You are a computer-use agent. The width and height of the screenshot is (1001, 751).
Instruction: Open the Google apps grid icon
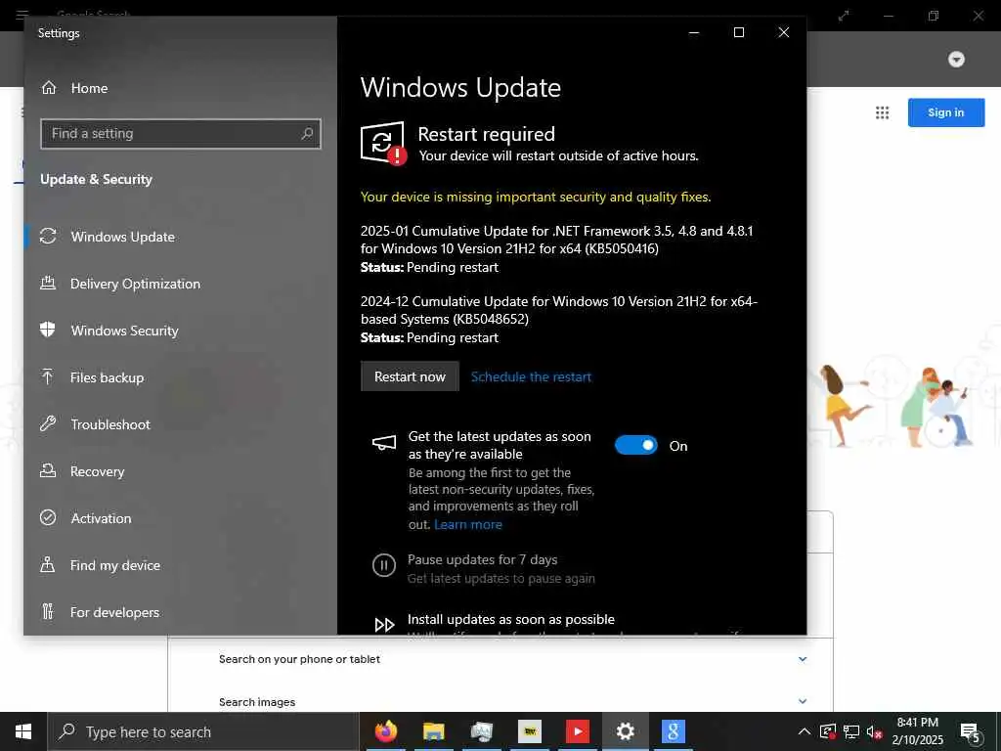(883, 113)
